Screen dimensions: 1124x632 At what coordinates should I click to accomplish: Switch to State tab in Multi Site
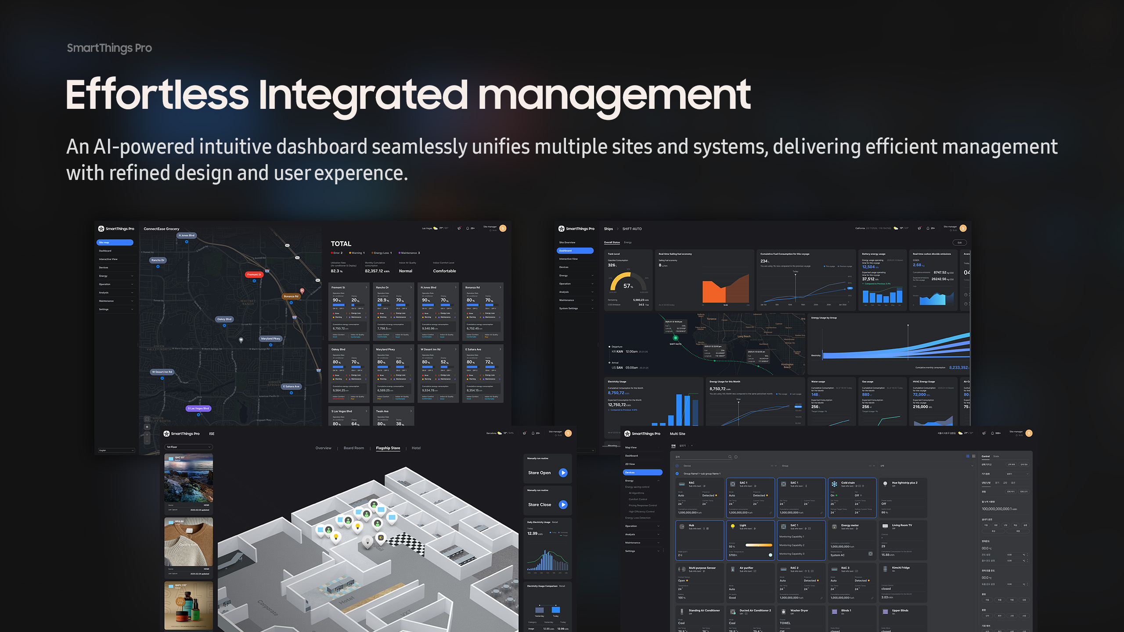point(996,456)
